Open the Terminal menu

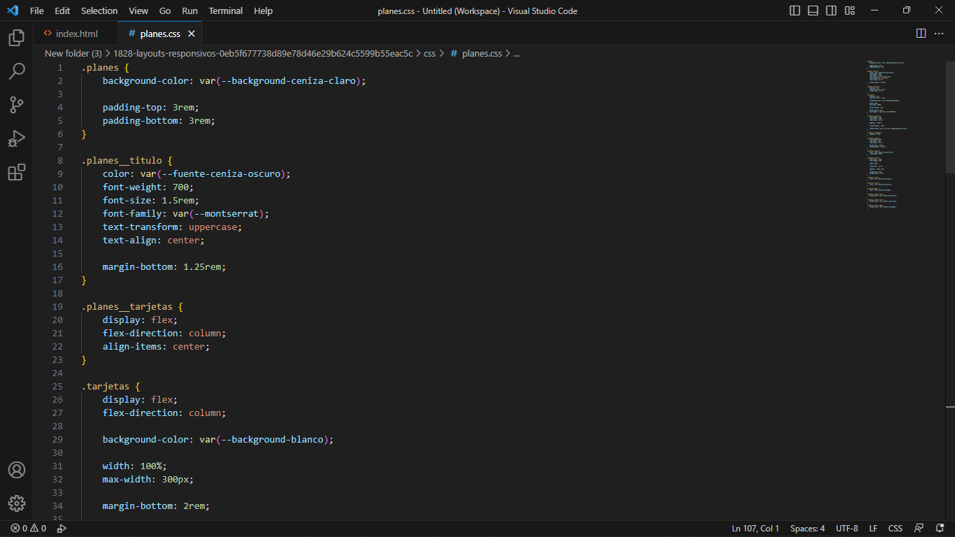coord(226,10)
